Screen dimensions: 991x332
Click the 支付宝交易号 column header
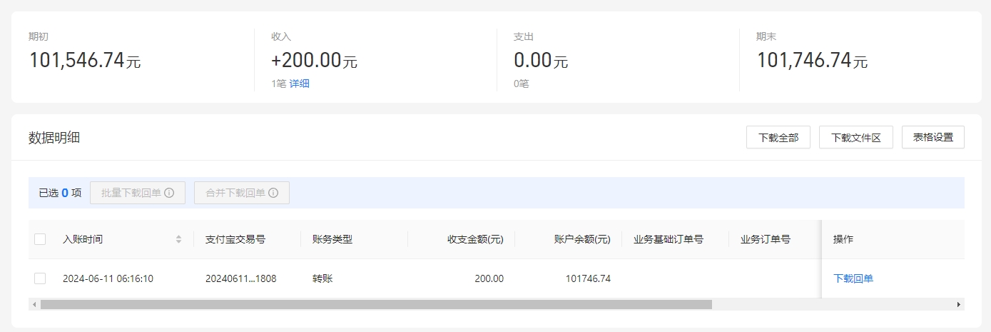[x=235, y=239]
